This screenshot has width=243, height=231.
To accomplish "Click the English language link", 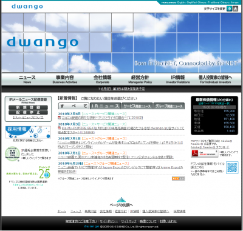I will (180, 2).
